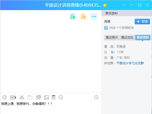The width and height of the screenshot is (152, 114).
Task: Open the emoji picker smiley icon
Action: (5, 97)
